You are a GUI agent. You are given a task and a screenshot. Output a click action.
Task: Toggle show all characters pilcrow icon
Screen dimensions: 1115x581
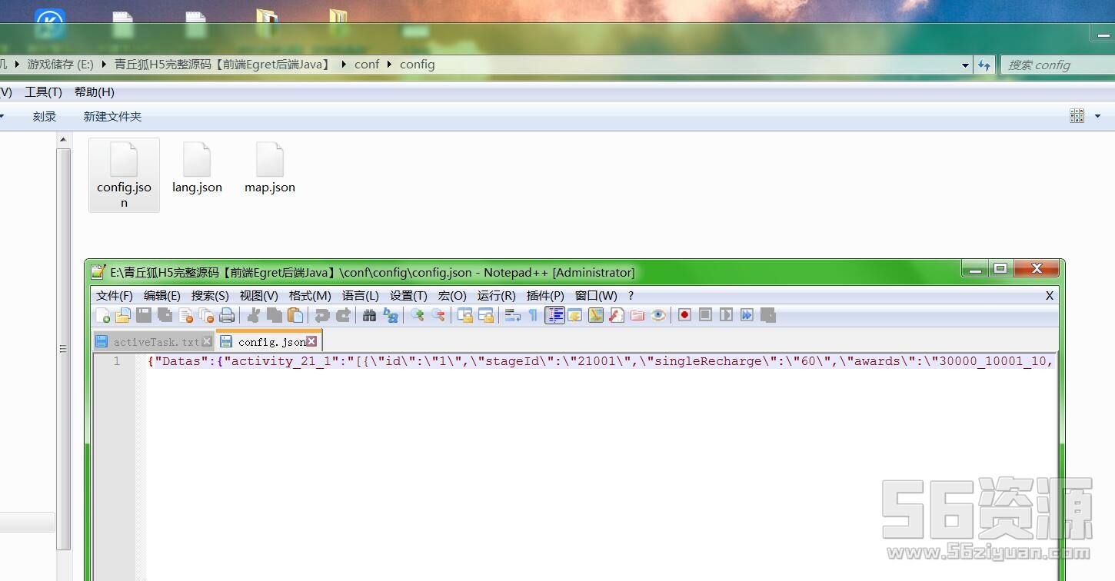click(533, 315)
